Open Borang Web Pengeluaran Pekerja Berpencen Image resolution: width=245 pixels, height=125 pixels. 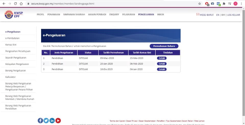19,86
